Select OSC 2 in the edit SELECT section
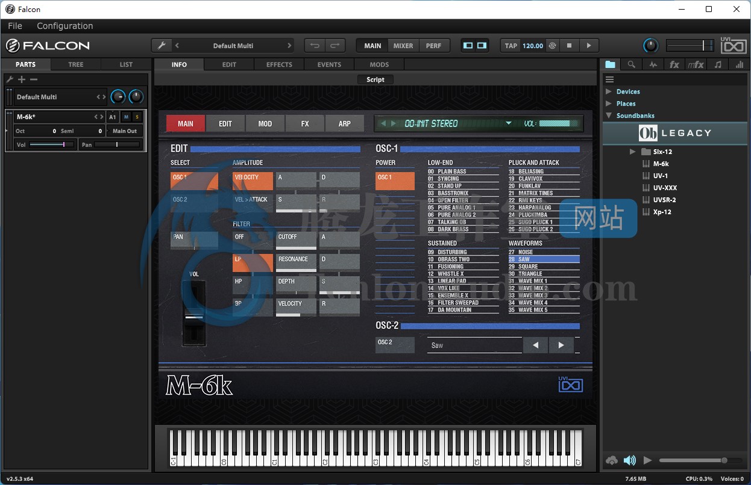Image resolution: width=751 pixels, height=485 pixels. click(194, 203)
